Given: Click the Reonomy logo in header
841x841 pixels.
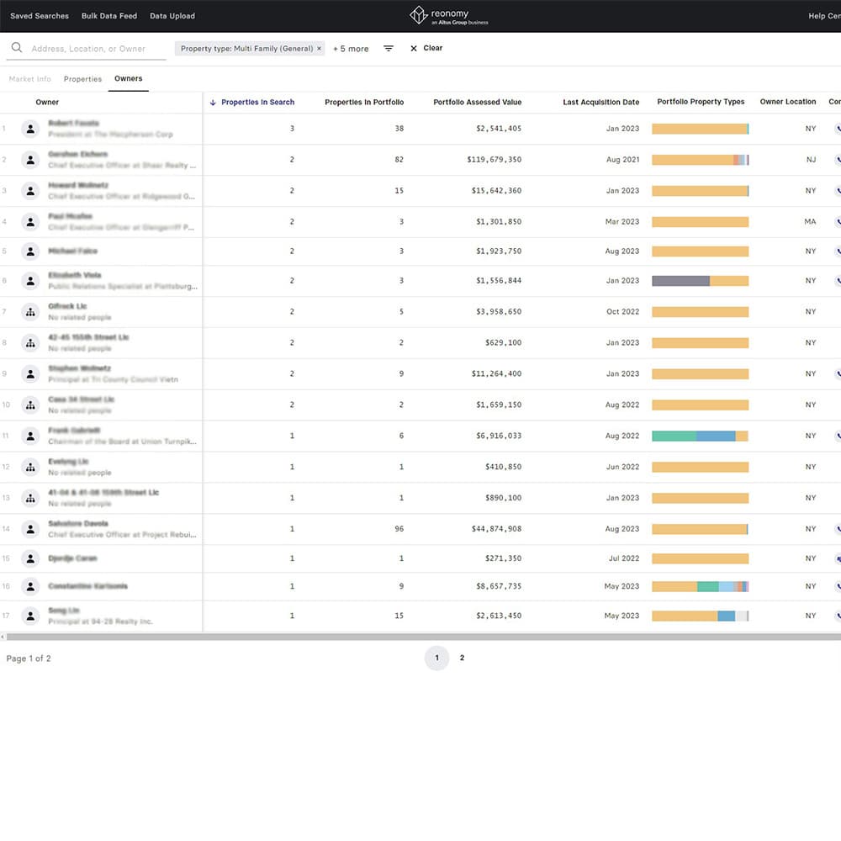Looking at the screenshot, I should pos(449,16).
